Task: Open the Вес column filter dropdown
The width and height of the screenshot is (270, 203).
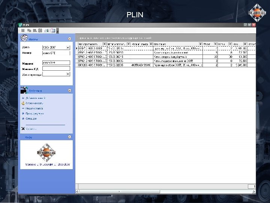Action: pos(245,44)
